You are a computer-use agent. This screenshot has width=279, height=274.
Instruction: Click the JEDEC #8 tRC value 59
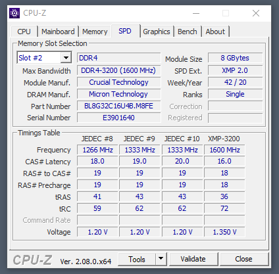(97, 208)
